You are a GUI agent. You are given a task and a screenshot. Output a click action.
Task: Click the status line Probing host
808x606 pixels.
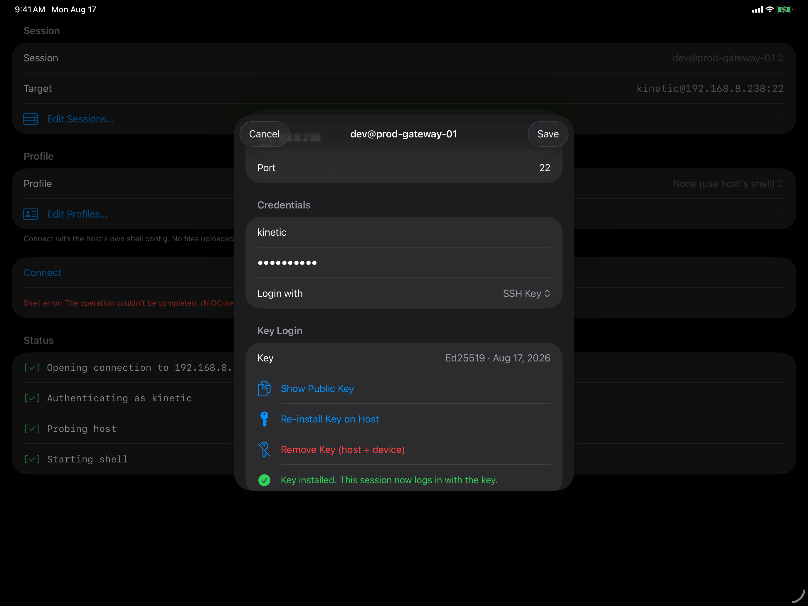(x=82, y=429)
